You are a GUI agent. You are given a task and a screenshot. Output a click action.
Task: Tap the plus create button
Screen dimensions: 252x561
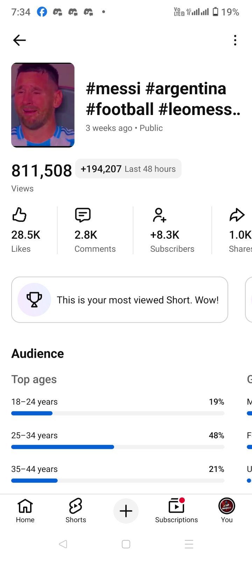[126, 511]
